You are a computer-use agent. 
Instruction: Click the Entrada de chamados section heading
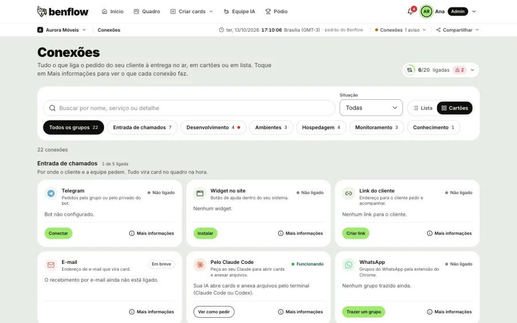point(67,164)
